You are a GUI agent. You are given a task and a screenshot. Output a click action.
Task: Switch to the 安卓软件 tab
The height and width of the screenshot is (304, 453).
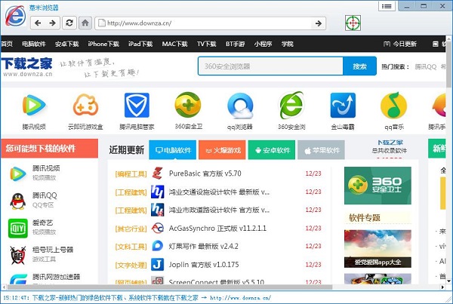tap(272, 150)
